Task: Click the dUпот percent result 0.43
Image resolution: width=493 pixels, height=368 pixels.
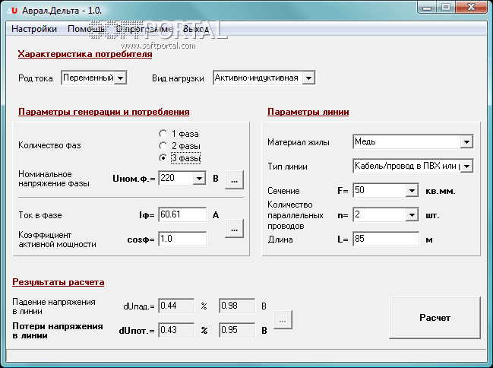Action: pos(176,330)
